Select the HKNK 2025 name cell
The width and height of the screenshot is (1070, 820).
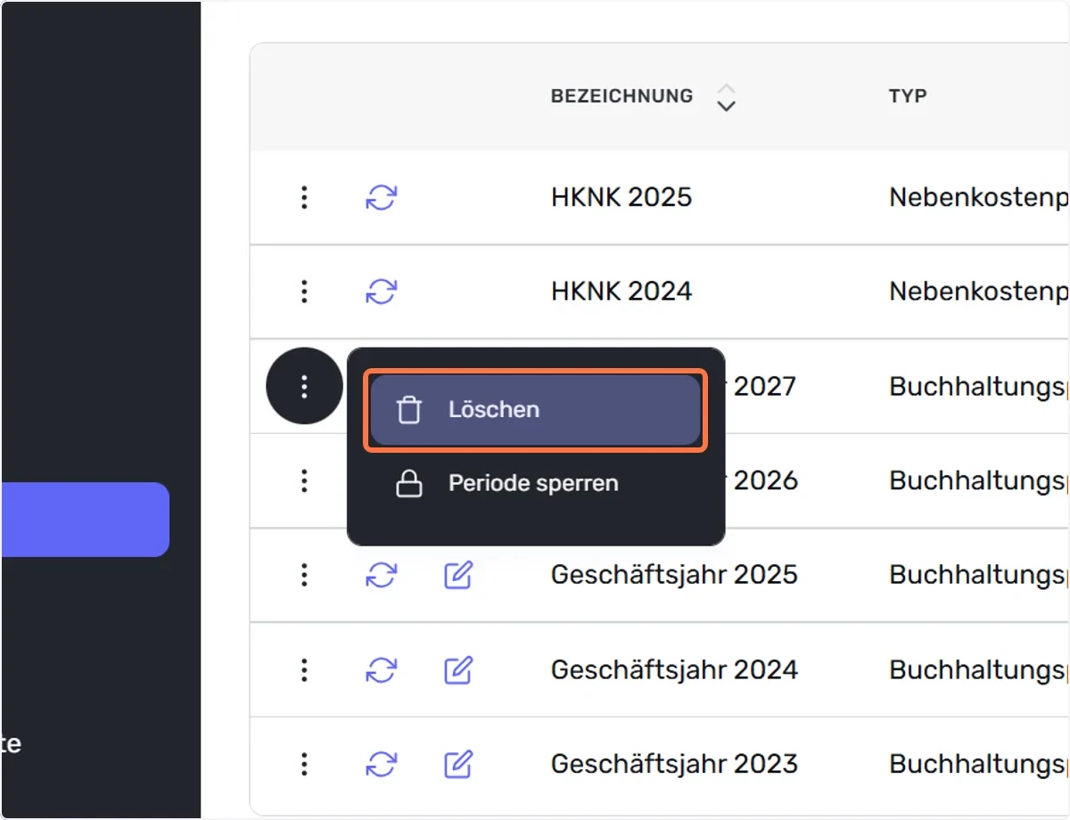coord(621,197)
